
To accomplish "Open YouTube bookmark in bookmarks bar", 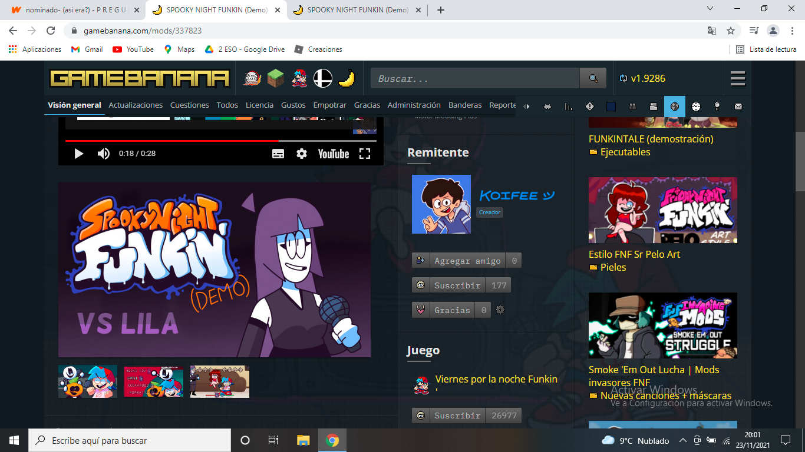I will pyautogui.click(x=133, y=49).
